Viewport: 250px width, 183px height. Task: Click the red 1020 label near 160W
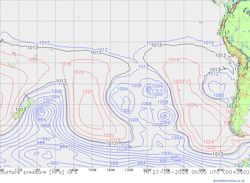78,72
